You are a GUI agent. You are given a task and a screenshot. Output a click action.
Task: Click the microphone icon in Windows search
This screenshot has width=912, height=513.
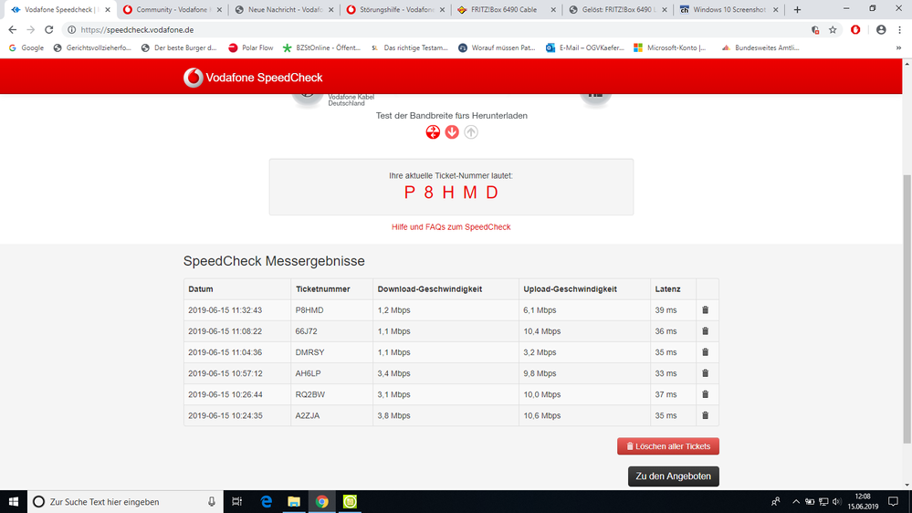[x=211, y=501]
